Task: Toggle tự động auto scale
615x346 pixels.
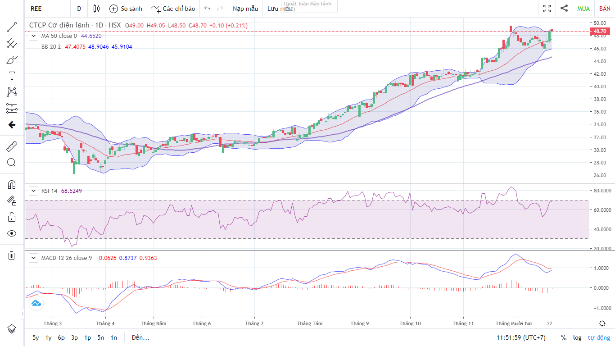Action: pos(599,337)
